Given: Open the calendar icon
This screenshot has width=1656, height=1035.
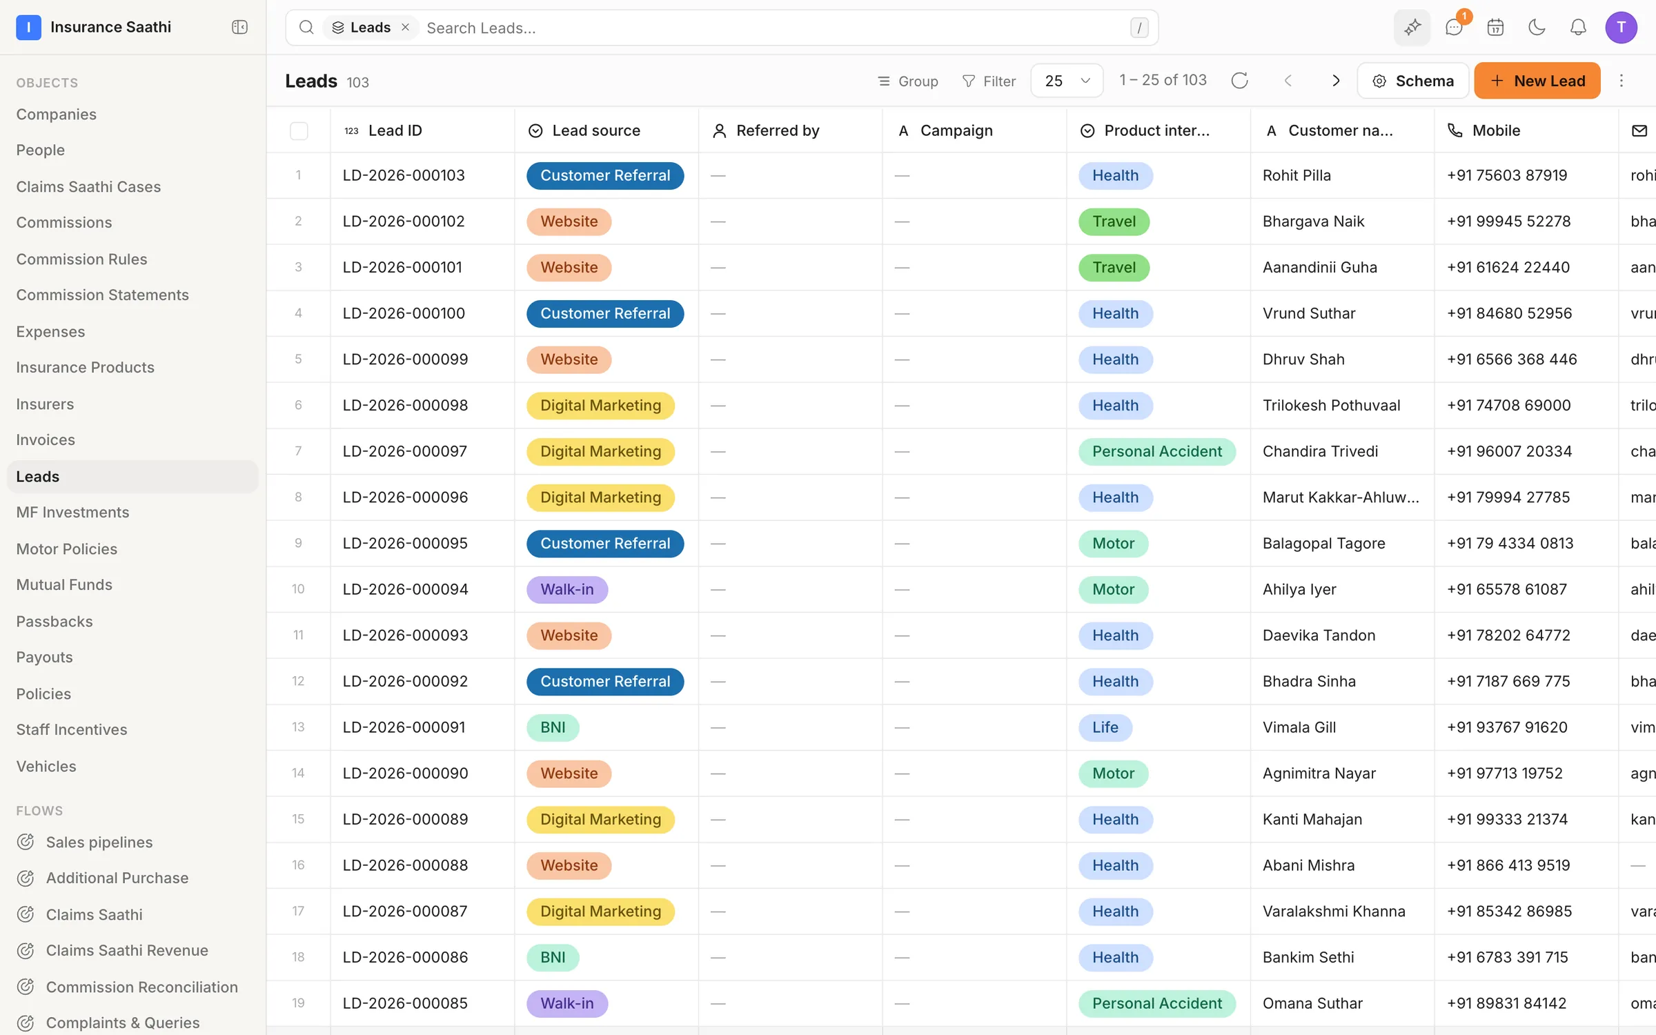Looking at the screenshot, I should pos(1495,28).
